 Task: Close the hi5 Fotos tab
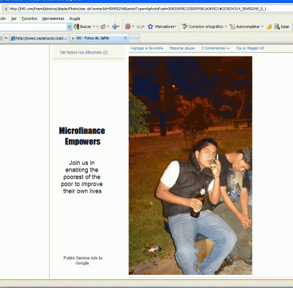point(125,38)
